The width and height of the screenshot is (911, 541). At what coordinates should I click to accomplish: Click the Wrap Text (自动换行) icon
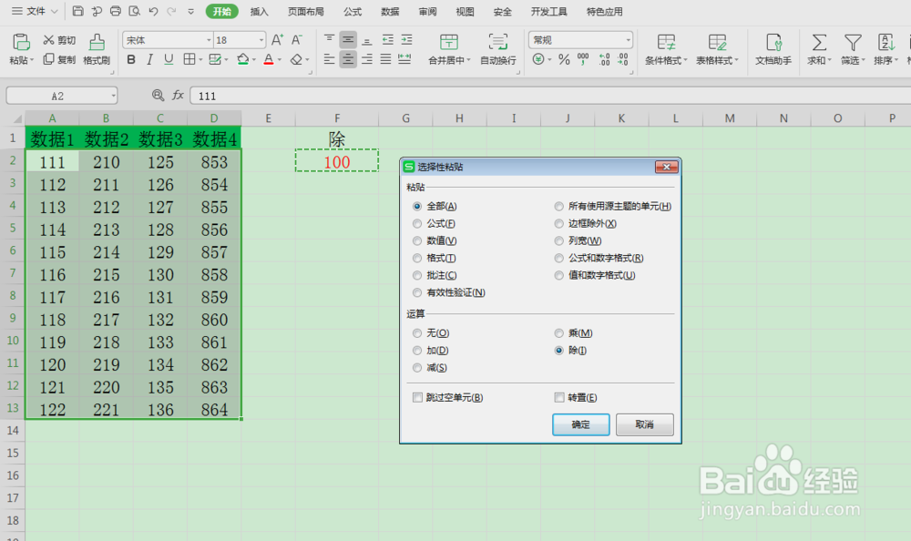click(x=498, y=42)
